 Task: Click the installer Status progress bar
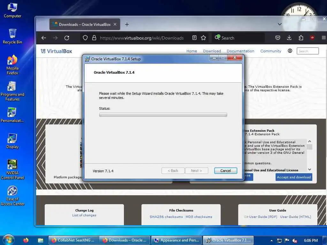pyautogui.click(x=163, y=115)
